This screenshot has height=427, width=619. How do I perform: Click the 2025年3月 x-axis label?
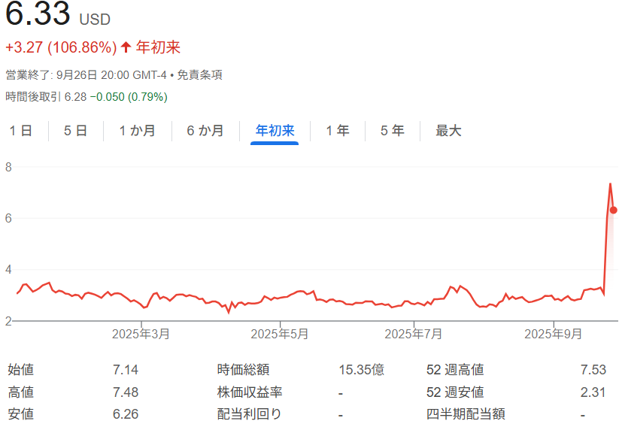click(x=141, y=333)
